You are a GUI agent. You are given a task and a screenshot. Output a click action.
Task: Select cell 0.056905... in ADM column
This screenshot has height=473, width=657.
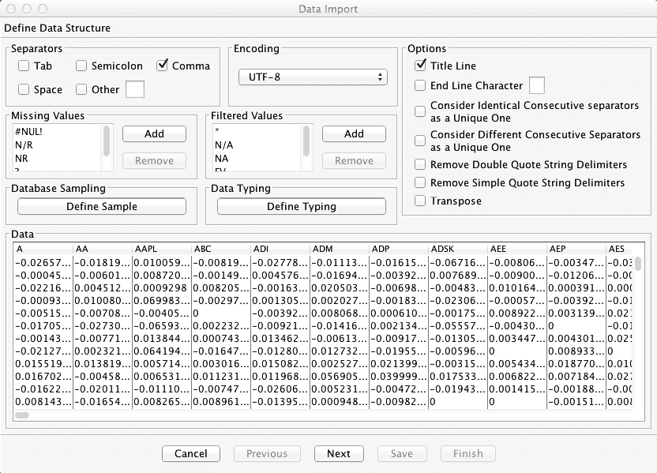[x=340, y=377]
